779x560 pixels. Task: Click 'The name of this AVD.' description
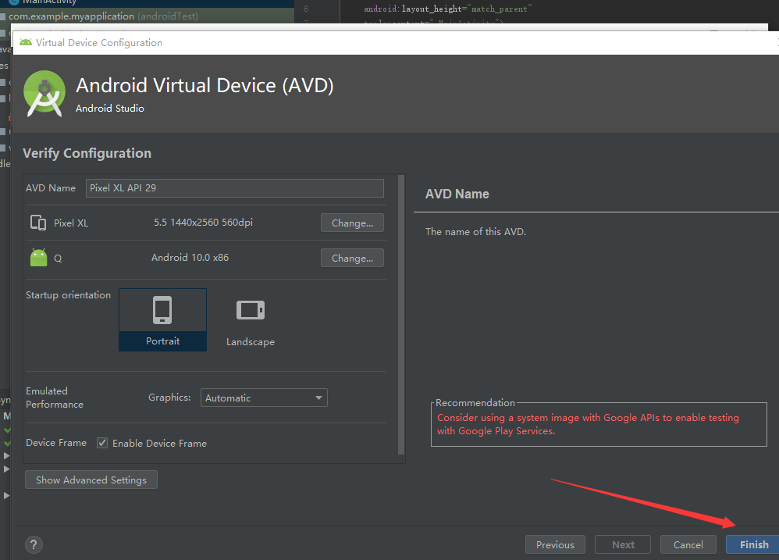tap(475, 231)
